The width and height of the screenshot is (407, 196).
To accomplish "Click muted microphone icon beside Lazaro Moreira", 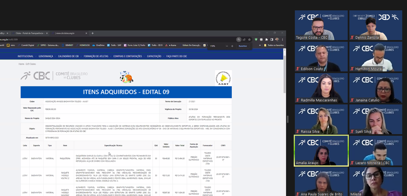I will point(352,163).
